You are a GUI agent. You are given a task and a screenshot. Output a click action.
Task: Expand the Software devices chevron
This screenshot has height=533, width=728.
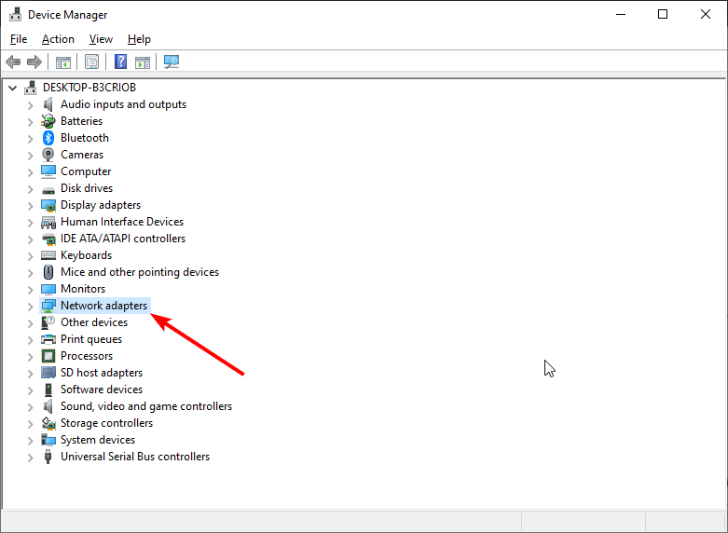30,390
